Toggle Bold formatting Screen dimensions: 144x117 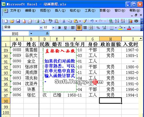point(60,28)
